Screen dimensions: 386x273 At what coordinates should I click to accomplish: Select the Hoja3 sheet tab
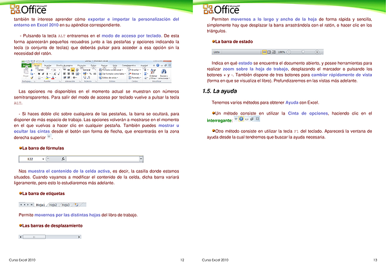(x=66, y=205)
